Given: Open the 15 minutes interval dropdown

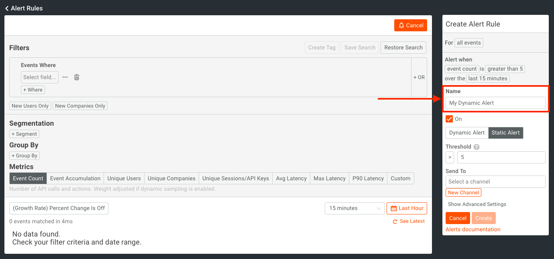Looking at the screenshot, I should pyautogui.click(x=354, y=208).
